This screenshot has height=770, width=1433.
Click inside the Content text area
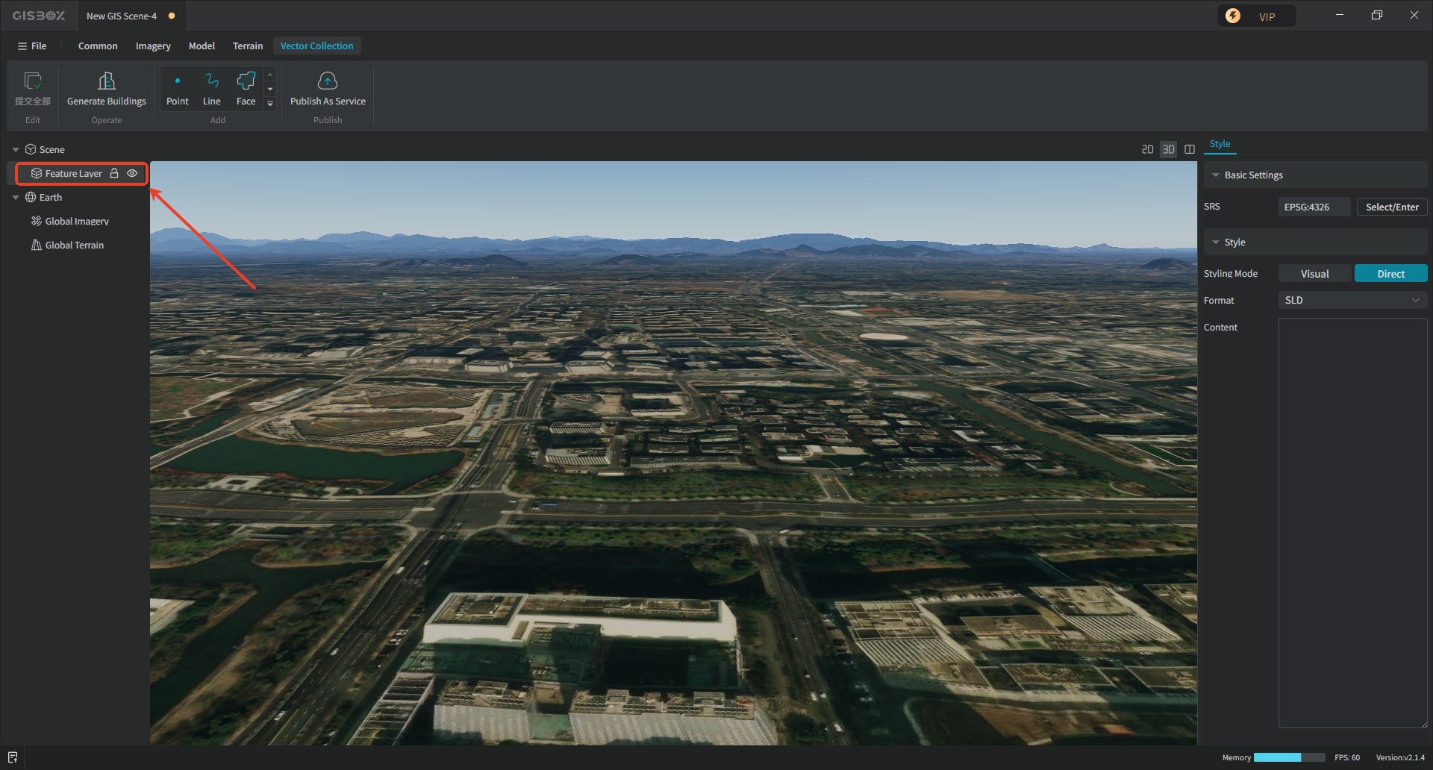point(1352,523)
